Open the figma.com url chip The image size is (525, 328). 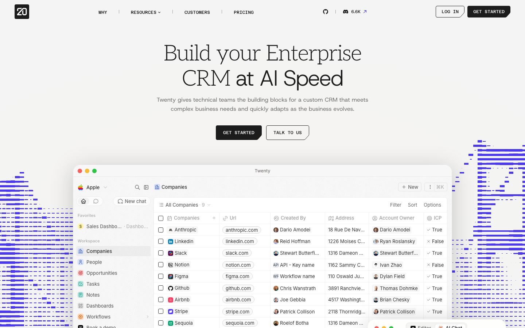click(x=237, y=277)
